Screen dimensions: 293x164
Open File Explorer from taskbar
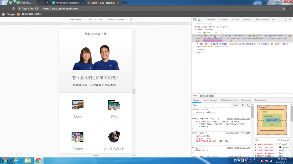[x=28, y=160]
